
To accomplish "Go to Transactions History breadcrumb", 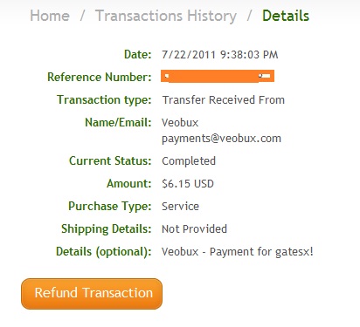I will pyautogui.click(x=166, y=16).
